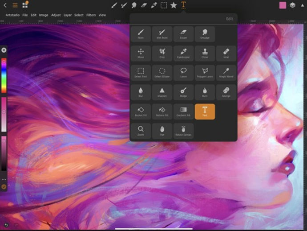Open the Layer menu
This screenshot has height=231, width=307.
68,15
